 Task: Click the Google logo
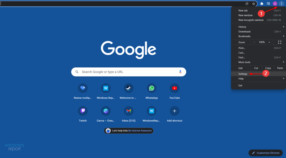click(128, 50)
